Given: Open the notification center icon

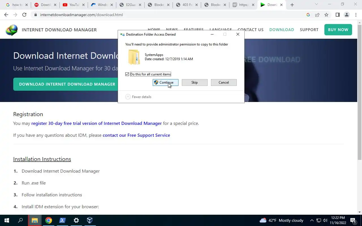Looking at the screenshot, I should (353, 220).
